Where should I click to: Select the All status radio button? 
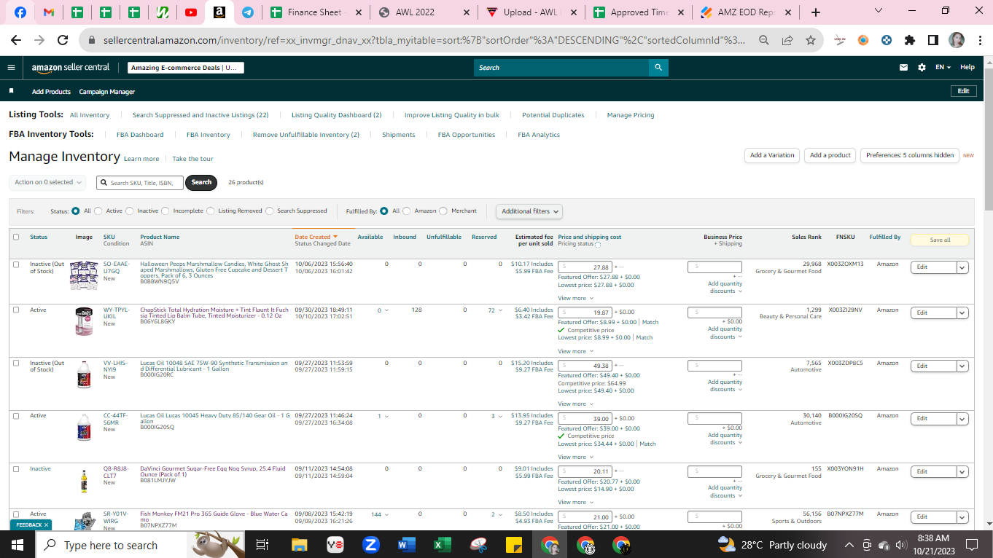point(76,211)
